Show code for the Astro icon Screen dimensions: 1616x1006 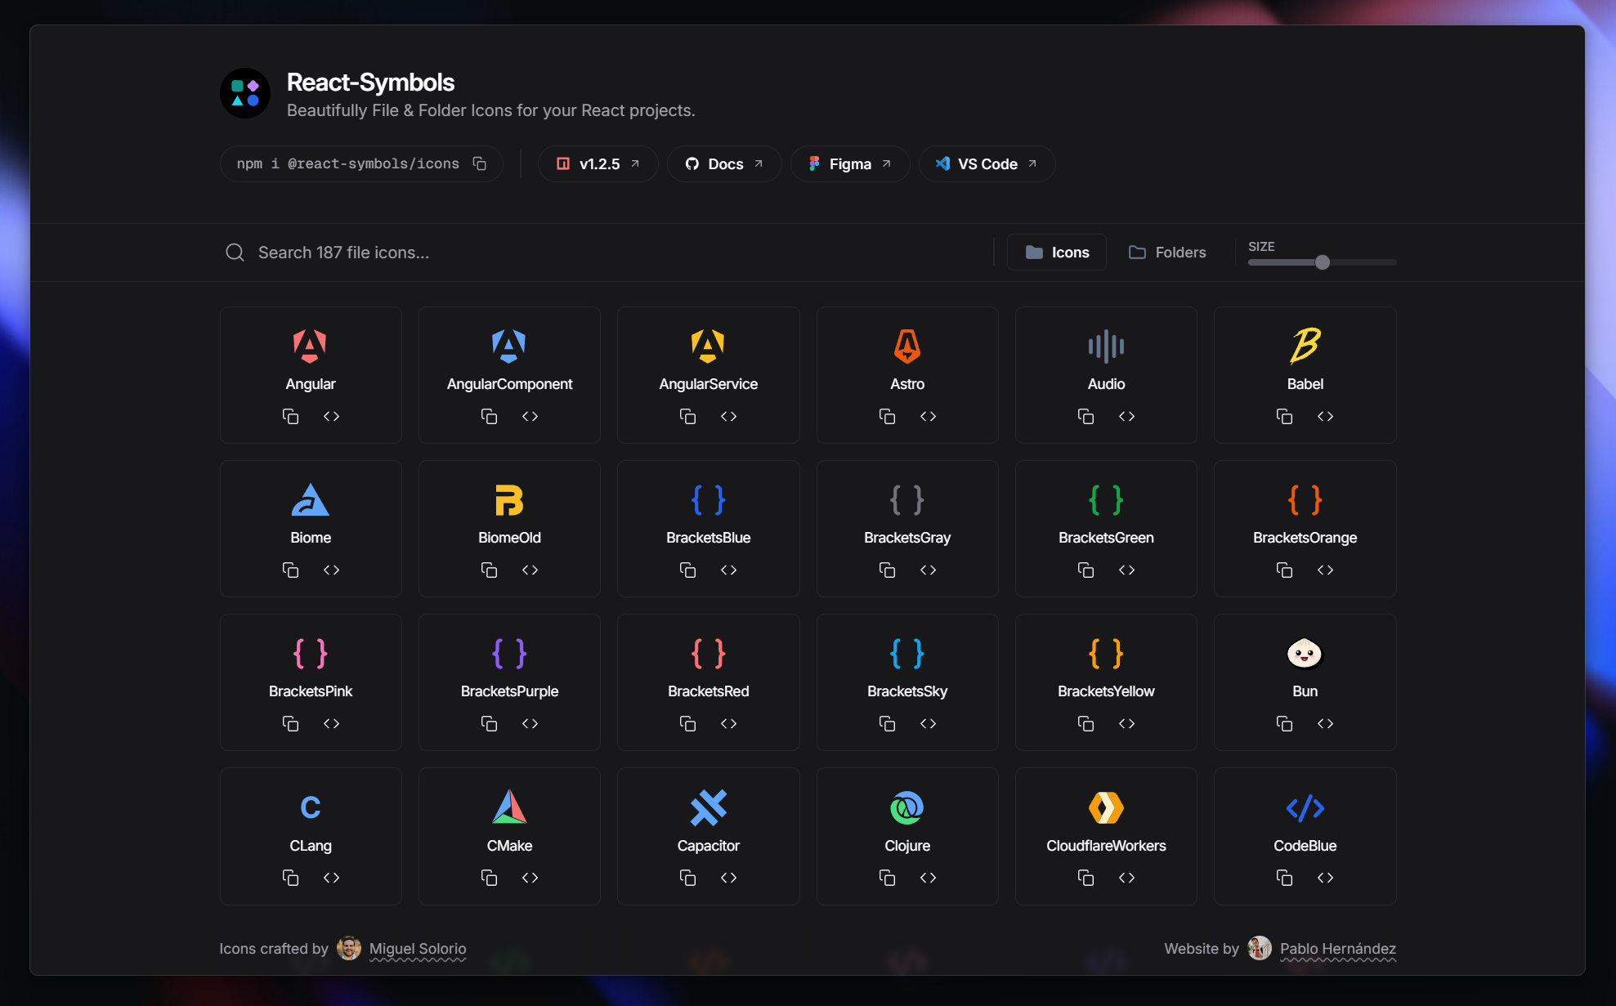point(928,417)
